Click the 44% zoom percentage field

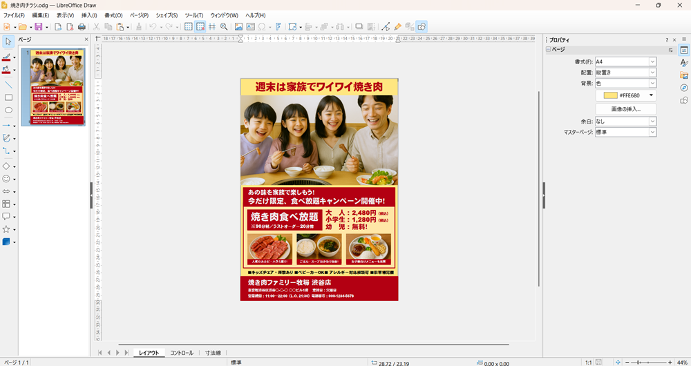coord(682,363)
